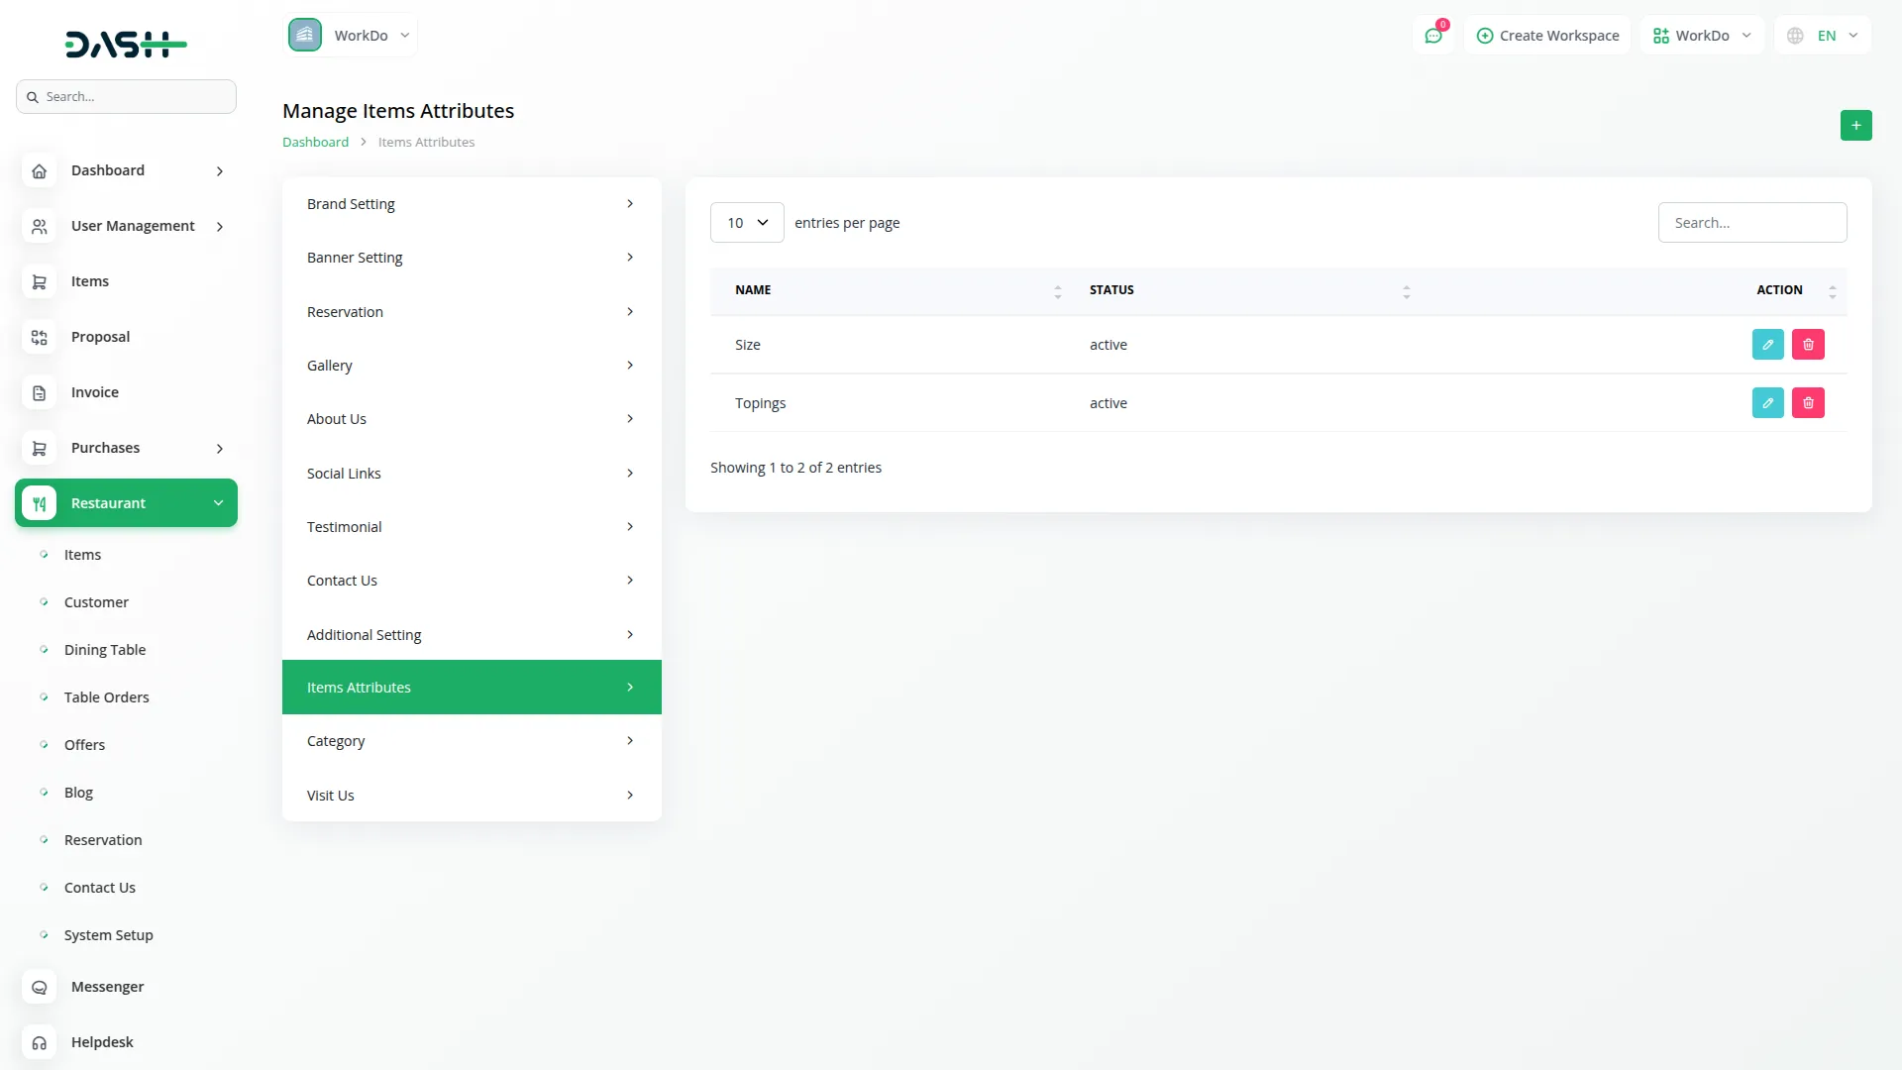Click the Helpdesk headset icon
Image resolution: width=1902 pixels, height=1070 pixels.
(x=39, y=1042)
